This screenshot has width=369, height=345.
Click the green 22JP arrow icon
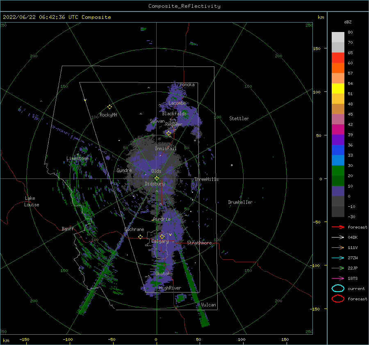click(x=338, y=268)
